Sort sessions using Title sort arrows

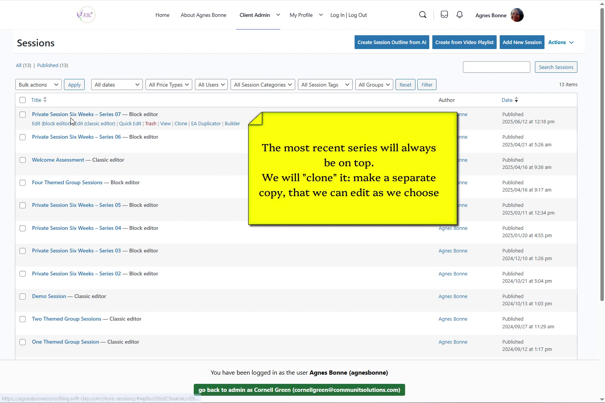point(45,100)
